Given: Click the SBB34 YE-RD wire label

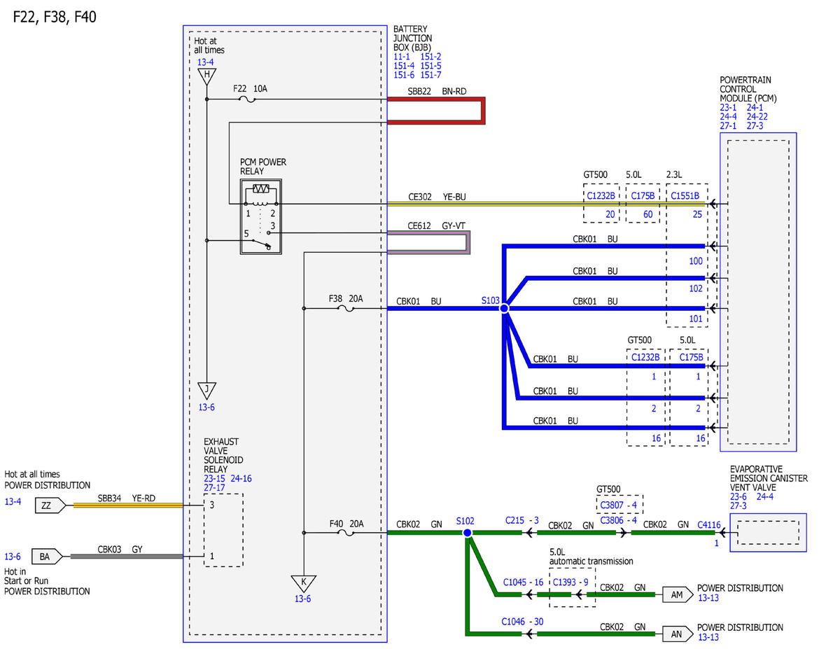Looking at the screenshot, I should 127,498.
